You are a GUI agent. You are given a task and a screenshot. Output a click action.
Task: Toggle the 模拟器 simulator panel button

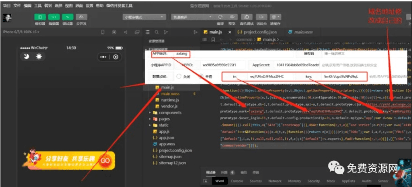coord(40,16)
